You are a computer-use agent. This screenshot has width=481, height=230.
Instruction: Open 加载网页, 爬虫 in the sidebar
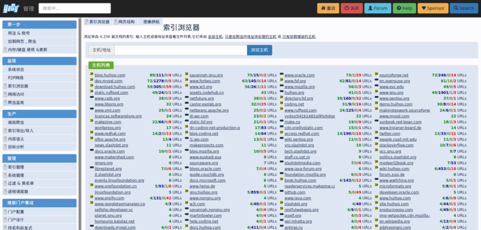[x=39, y=41]
